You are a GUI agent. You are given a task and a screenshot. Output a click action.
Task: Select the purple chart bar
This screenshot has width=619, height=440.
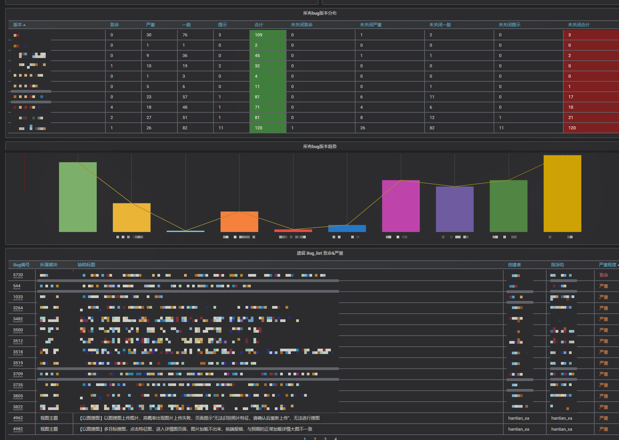(455, 209)
